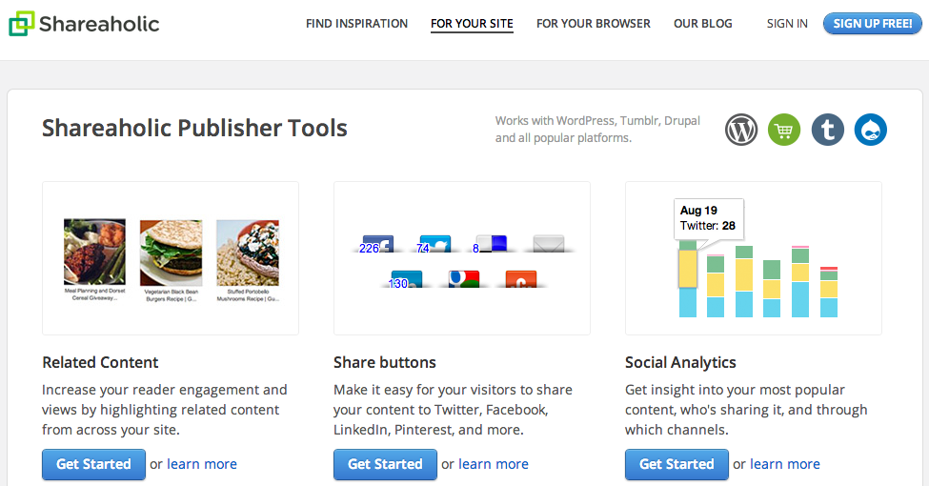Image resolution: width=929 pixels, height=486 pixels.
Task: Click the green shopping cart platform icon
Action: [784, 130]
